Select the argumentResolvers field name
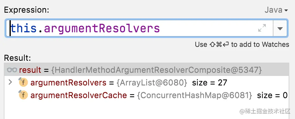This screenshot has height=119, width=295. [x=68, y=83]
